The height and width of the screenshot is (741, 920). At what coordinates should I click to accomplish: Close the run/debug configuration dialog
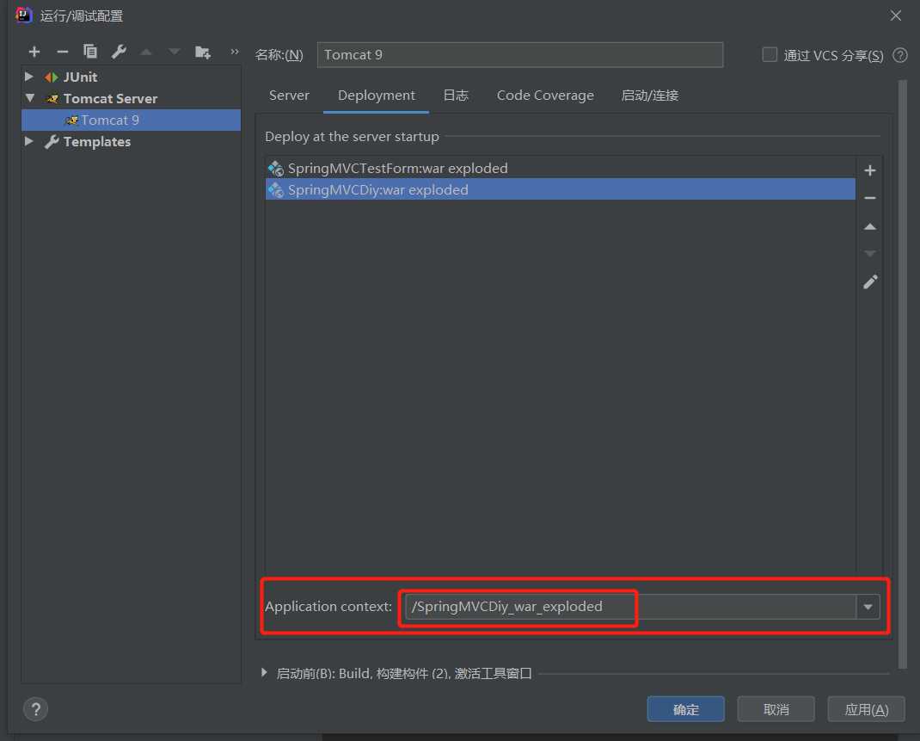click(895, 15)
